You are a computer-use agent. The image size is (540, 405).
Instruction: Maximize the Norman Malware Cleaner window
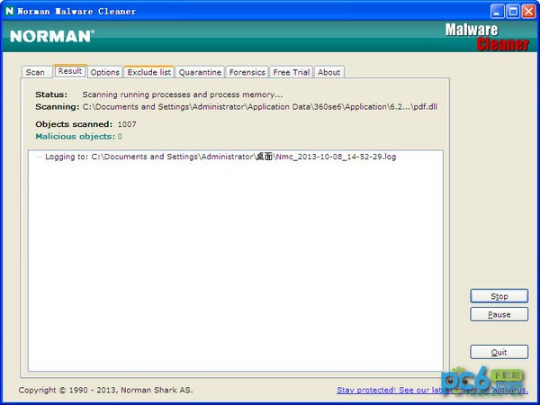pos(513,12)
